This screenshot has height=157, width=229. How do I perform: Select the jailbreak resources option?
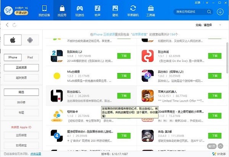(x=21, y=78)
